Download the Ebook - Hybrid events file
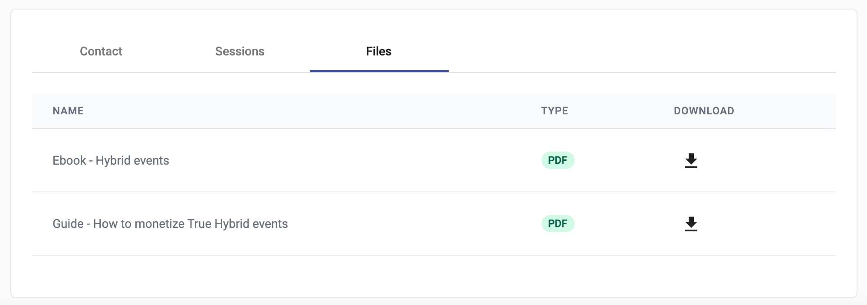This screenshot has width=867, height=305. point(691,160)
